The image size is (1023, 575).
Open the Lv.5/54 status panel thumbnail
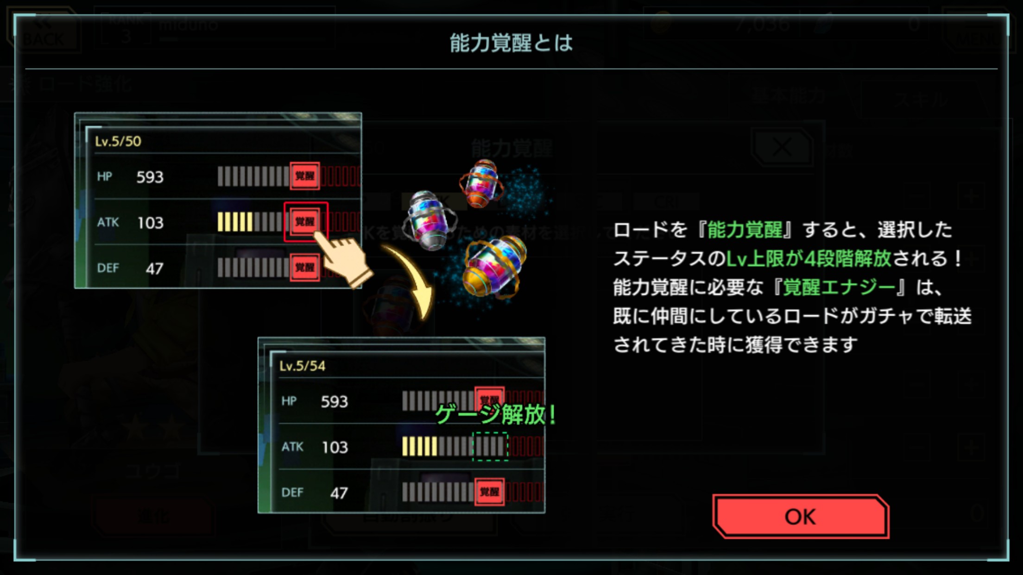[x=401, y=425]
